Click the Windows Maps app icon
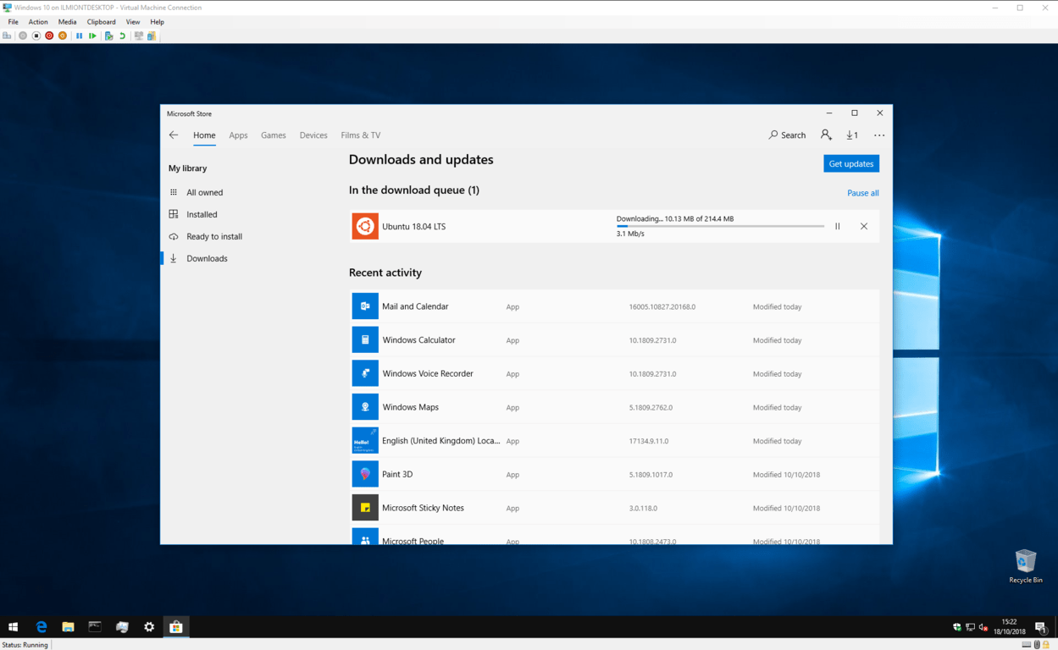1058x650 pixels. (x=365, y=407)
